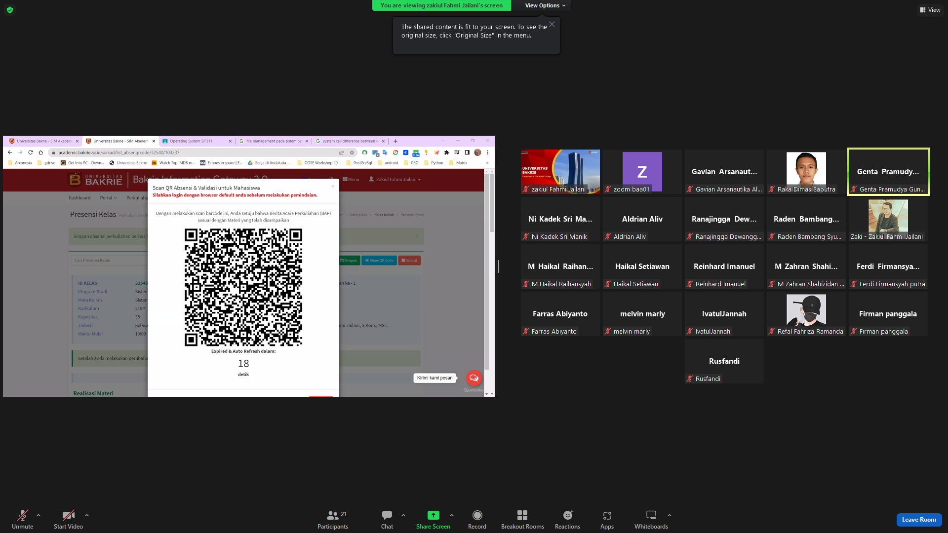Select Aldrian Aliv's participant tile

tap(642, 219)
